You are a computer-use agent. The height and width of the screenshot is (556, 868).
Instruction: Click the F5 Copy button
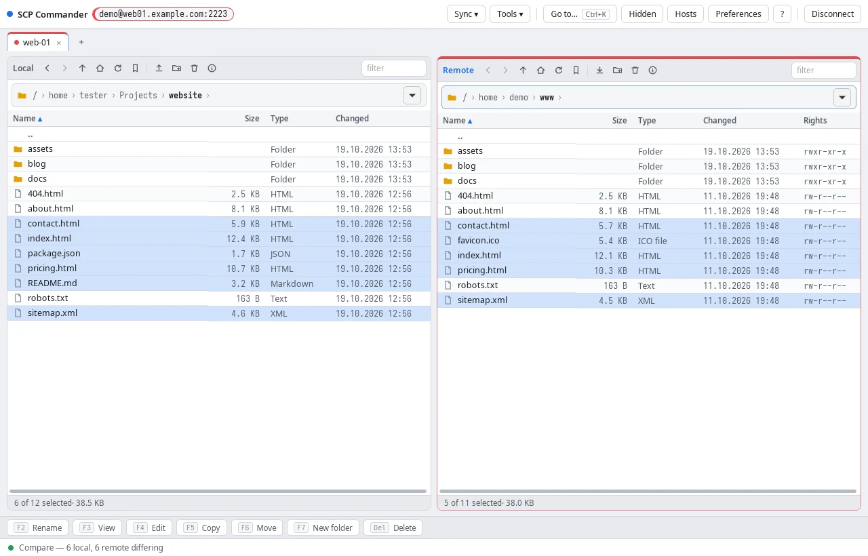(202, 528)
